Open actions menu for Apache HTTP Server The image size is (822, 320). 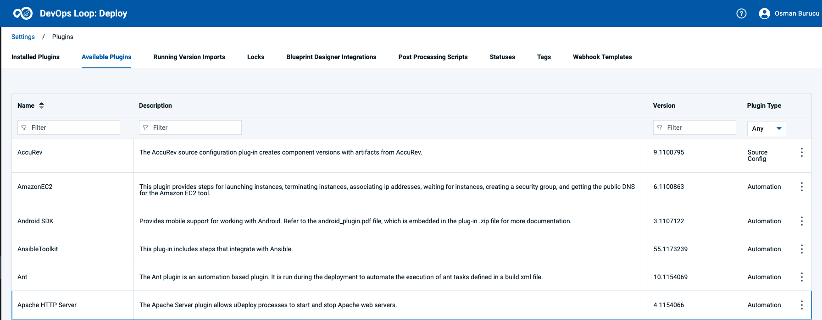pyautogui.click(x=801, y=305)
